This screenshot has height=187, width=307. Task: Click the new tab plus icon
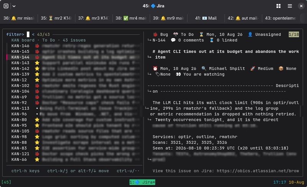point(6,6)
